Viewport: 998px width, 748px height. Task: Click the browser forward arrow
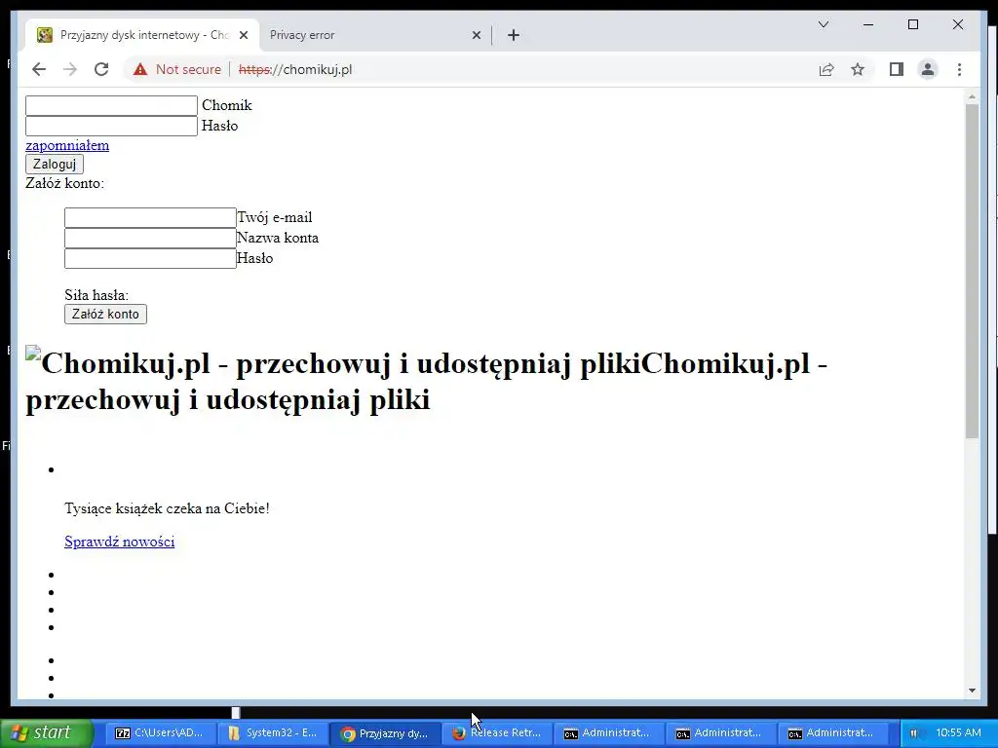(x=70, y=69)
